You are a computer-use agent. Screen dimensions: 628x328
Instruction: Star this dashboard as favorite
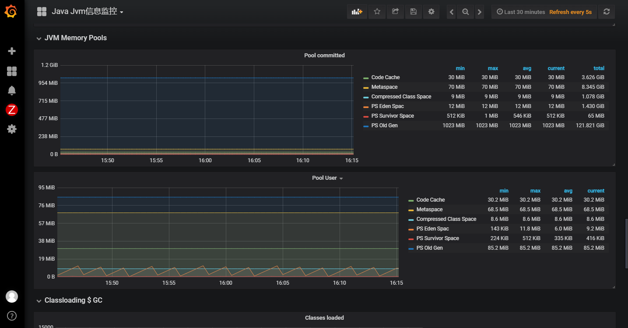click(x=377, y=12)
